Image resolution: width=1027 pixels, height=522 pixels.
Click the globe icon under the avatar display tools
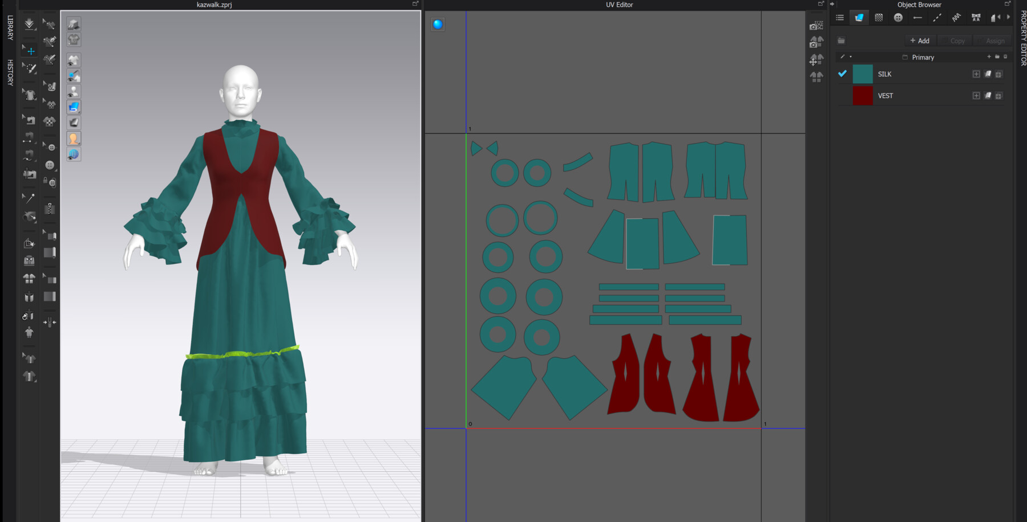coord(74,154)
